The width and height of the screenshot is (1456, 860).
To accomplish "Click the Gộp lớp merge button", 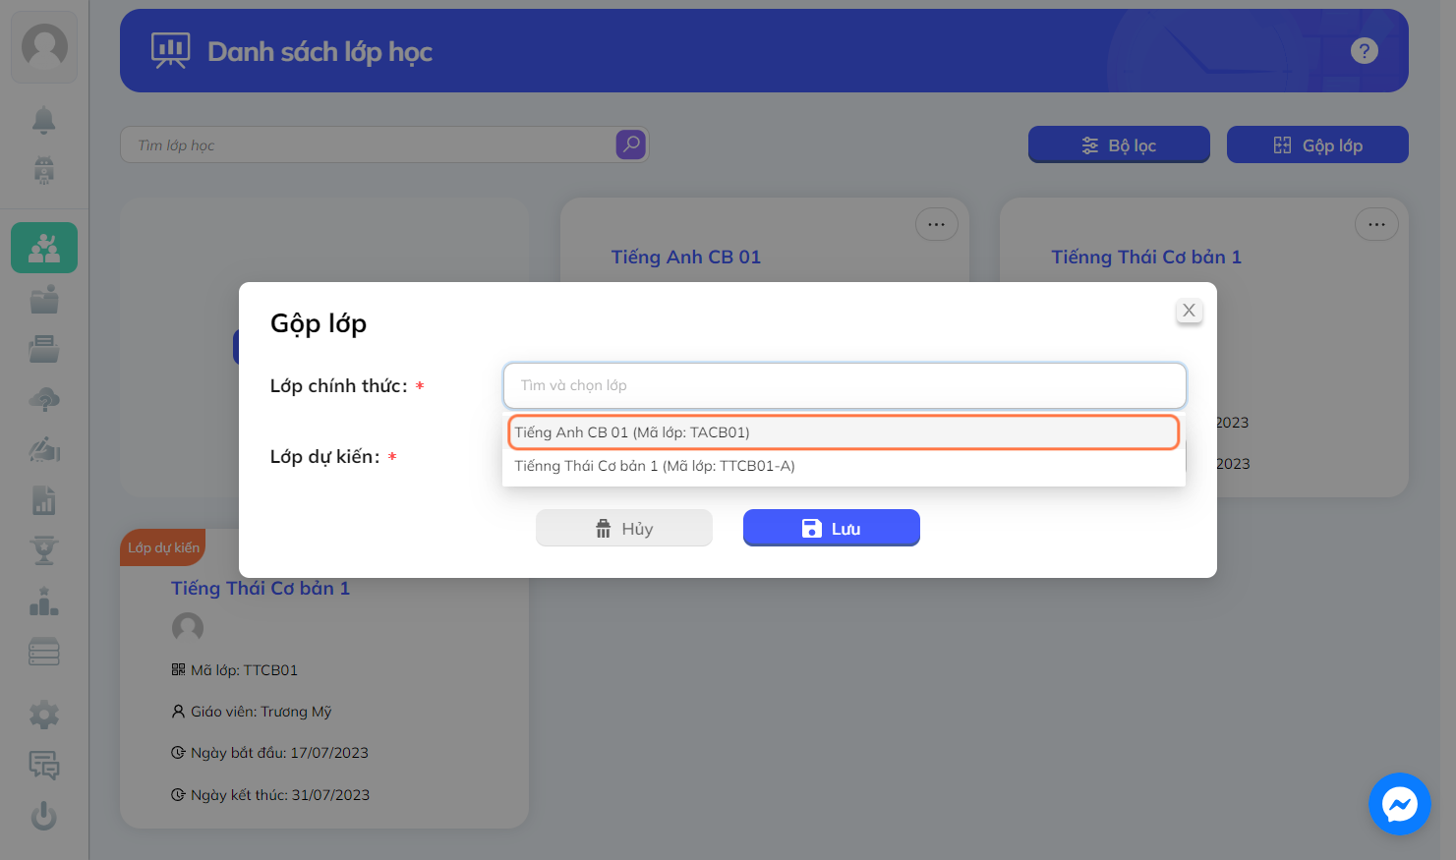I will tap(1317, 144).
